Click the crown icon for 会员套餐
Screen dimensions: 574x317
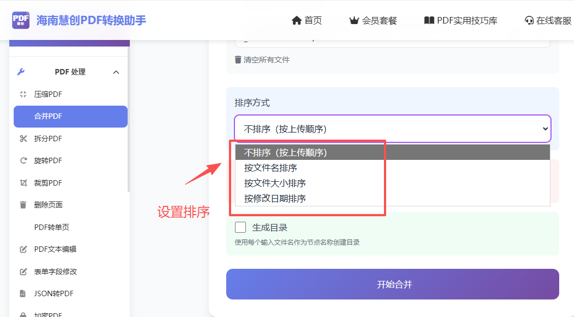[354, 20]
